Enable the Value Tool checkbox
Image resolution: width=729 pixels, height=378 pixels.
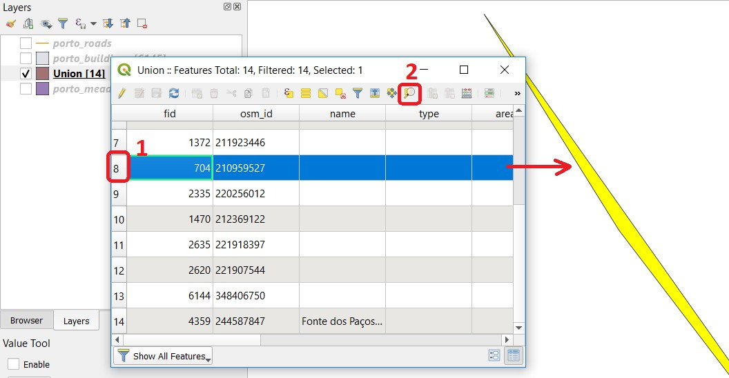pos(14,364)
